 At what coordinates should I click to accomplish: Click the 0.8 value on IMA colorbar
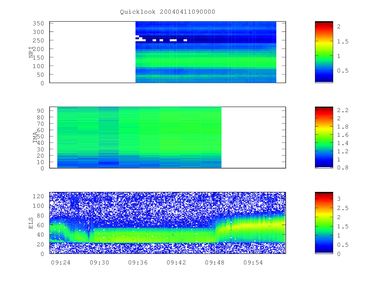[x=343, y=168]
